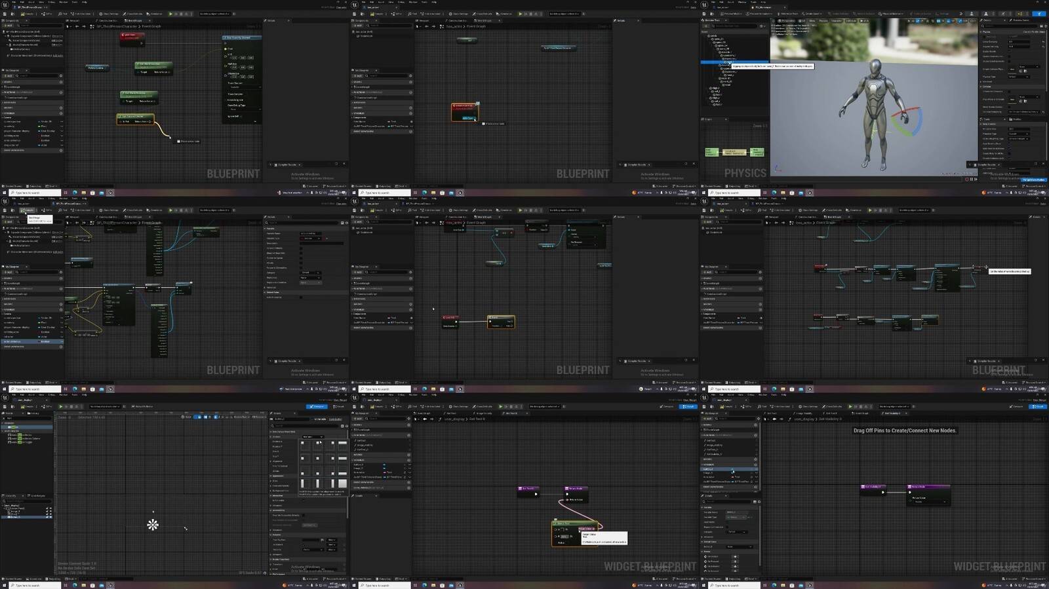The height and width of the screenshot is (589, 1049).
Task: Open Variable Type dropdown in middle-left Details panel
Action: click(310, 238)
